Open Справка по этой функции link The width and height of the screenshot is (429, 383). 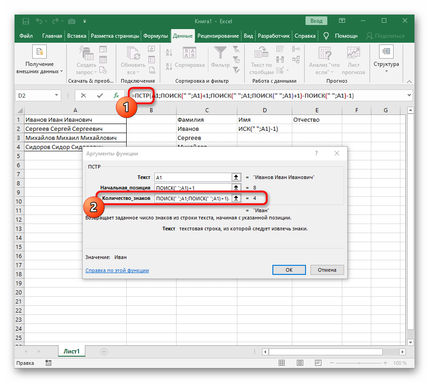pos(117,270)
